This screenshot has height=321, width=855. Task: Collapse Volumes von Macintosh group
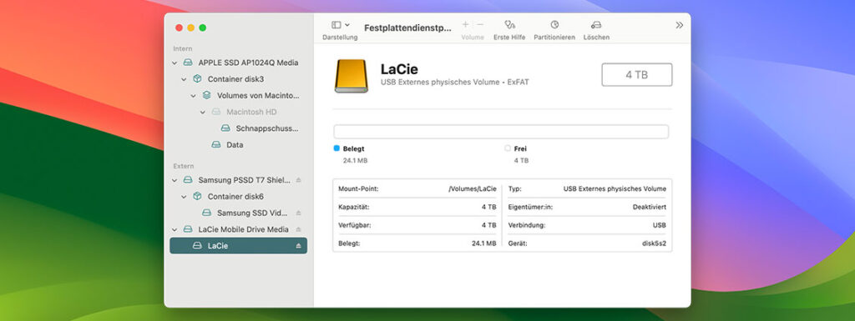(x=194, y=96)
